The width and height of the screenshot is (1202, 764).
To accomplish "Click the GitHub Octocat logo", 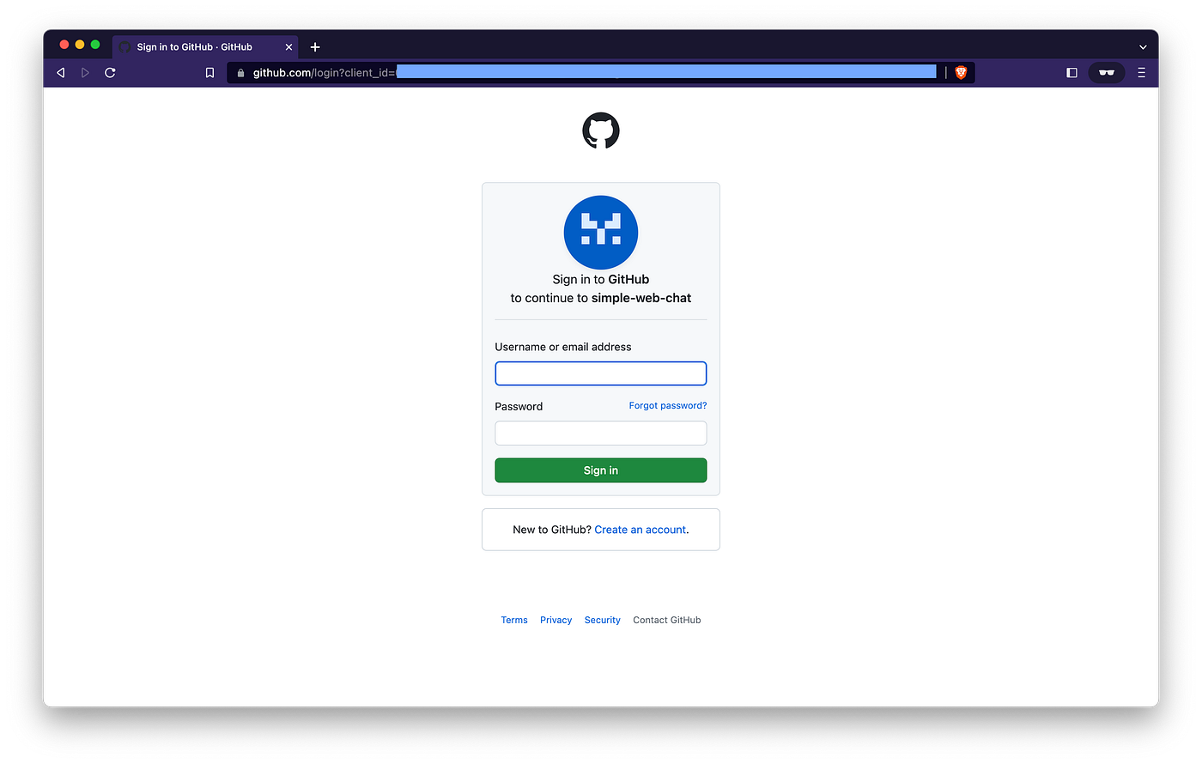I will tap(601, 130).
